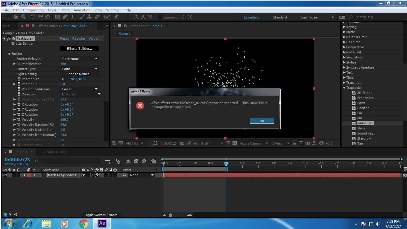
Task: Toggle stopwatch for Particles/sec
Action: click(19, 64)
